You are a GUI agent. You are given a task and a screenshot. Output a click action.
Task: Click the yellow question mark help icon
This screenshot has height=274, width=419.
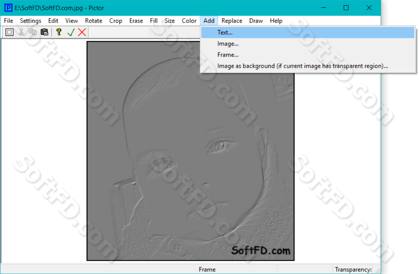click(59, 32)
